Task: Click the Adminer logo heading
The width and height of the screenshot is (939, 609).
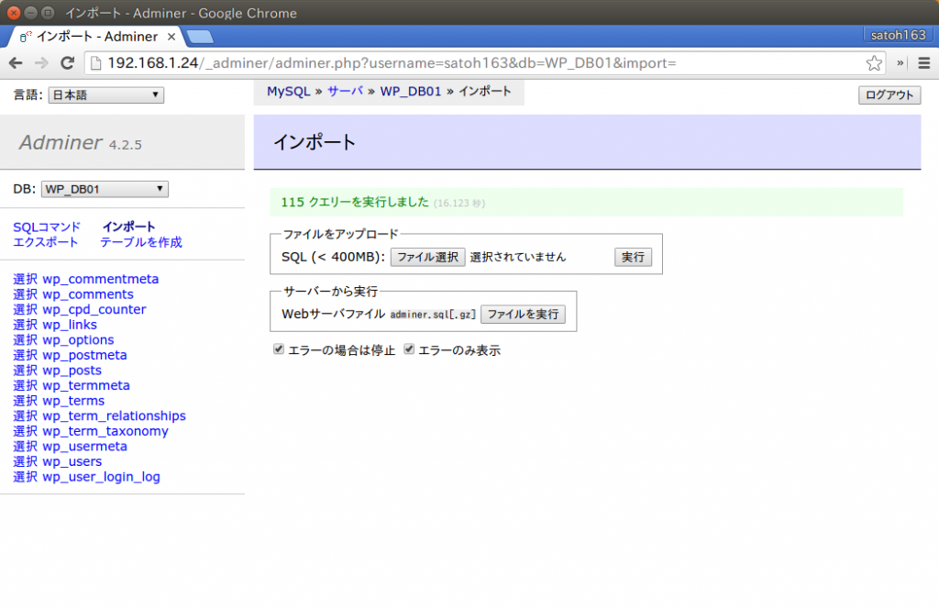Action: 61,142
